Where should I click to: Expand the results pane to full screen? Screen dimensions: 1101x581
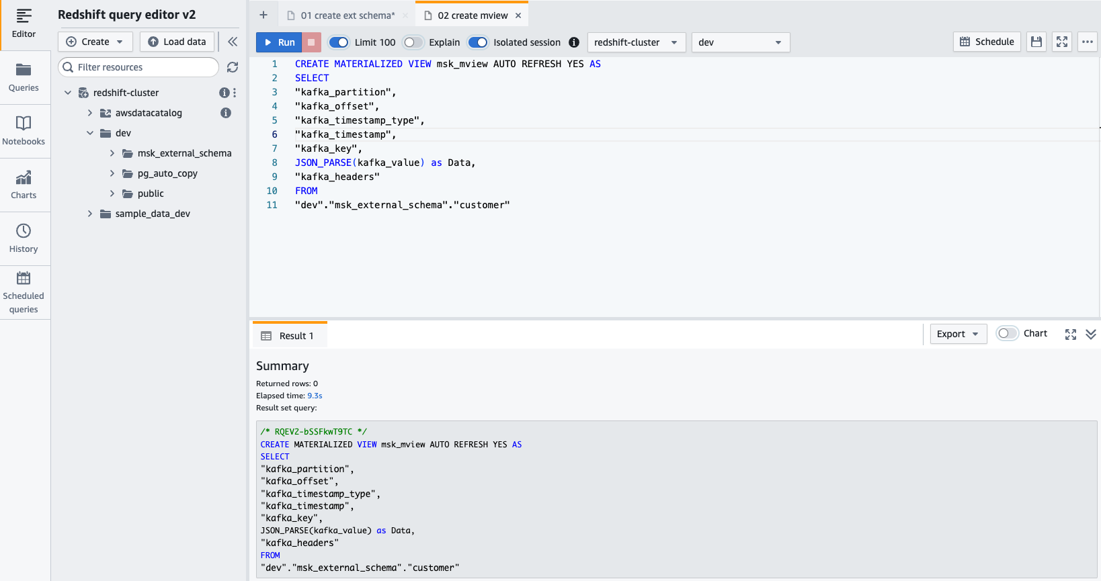coord(1071,334)
